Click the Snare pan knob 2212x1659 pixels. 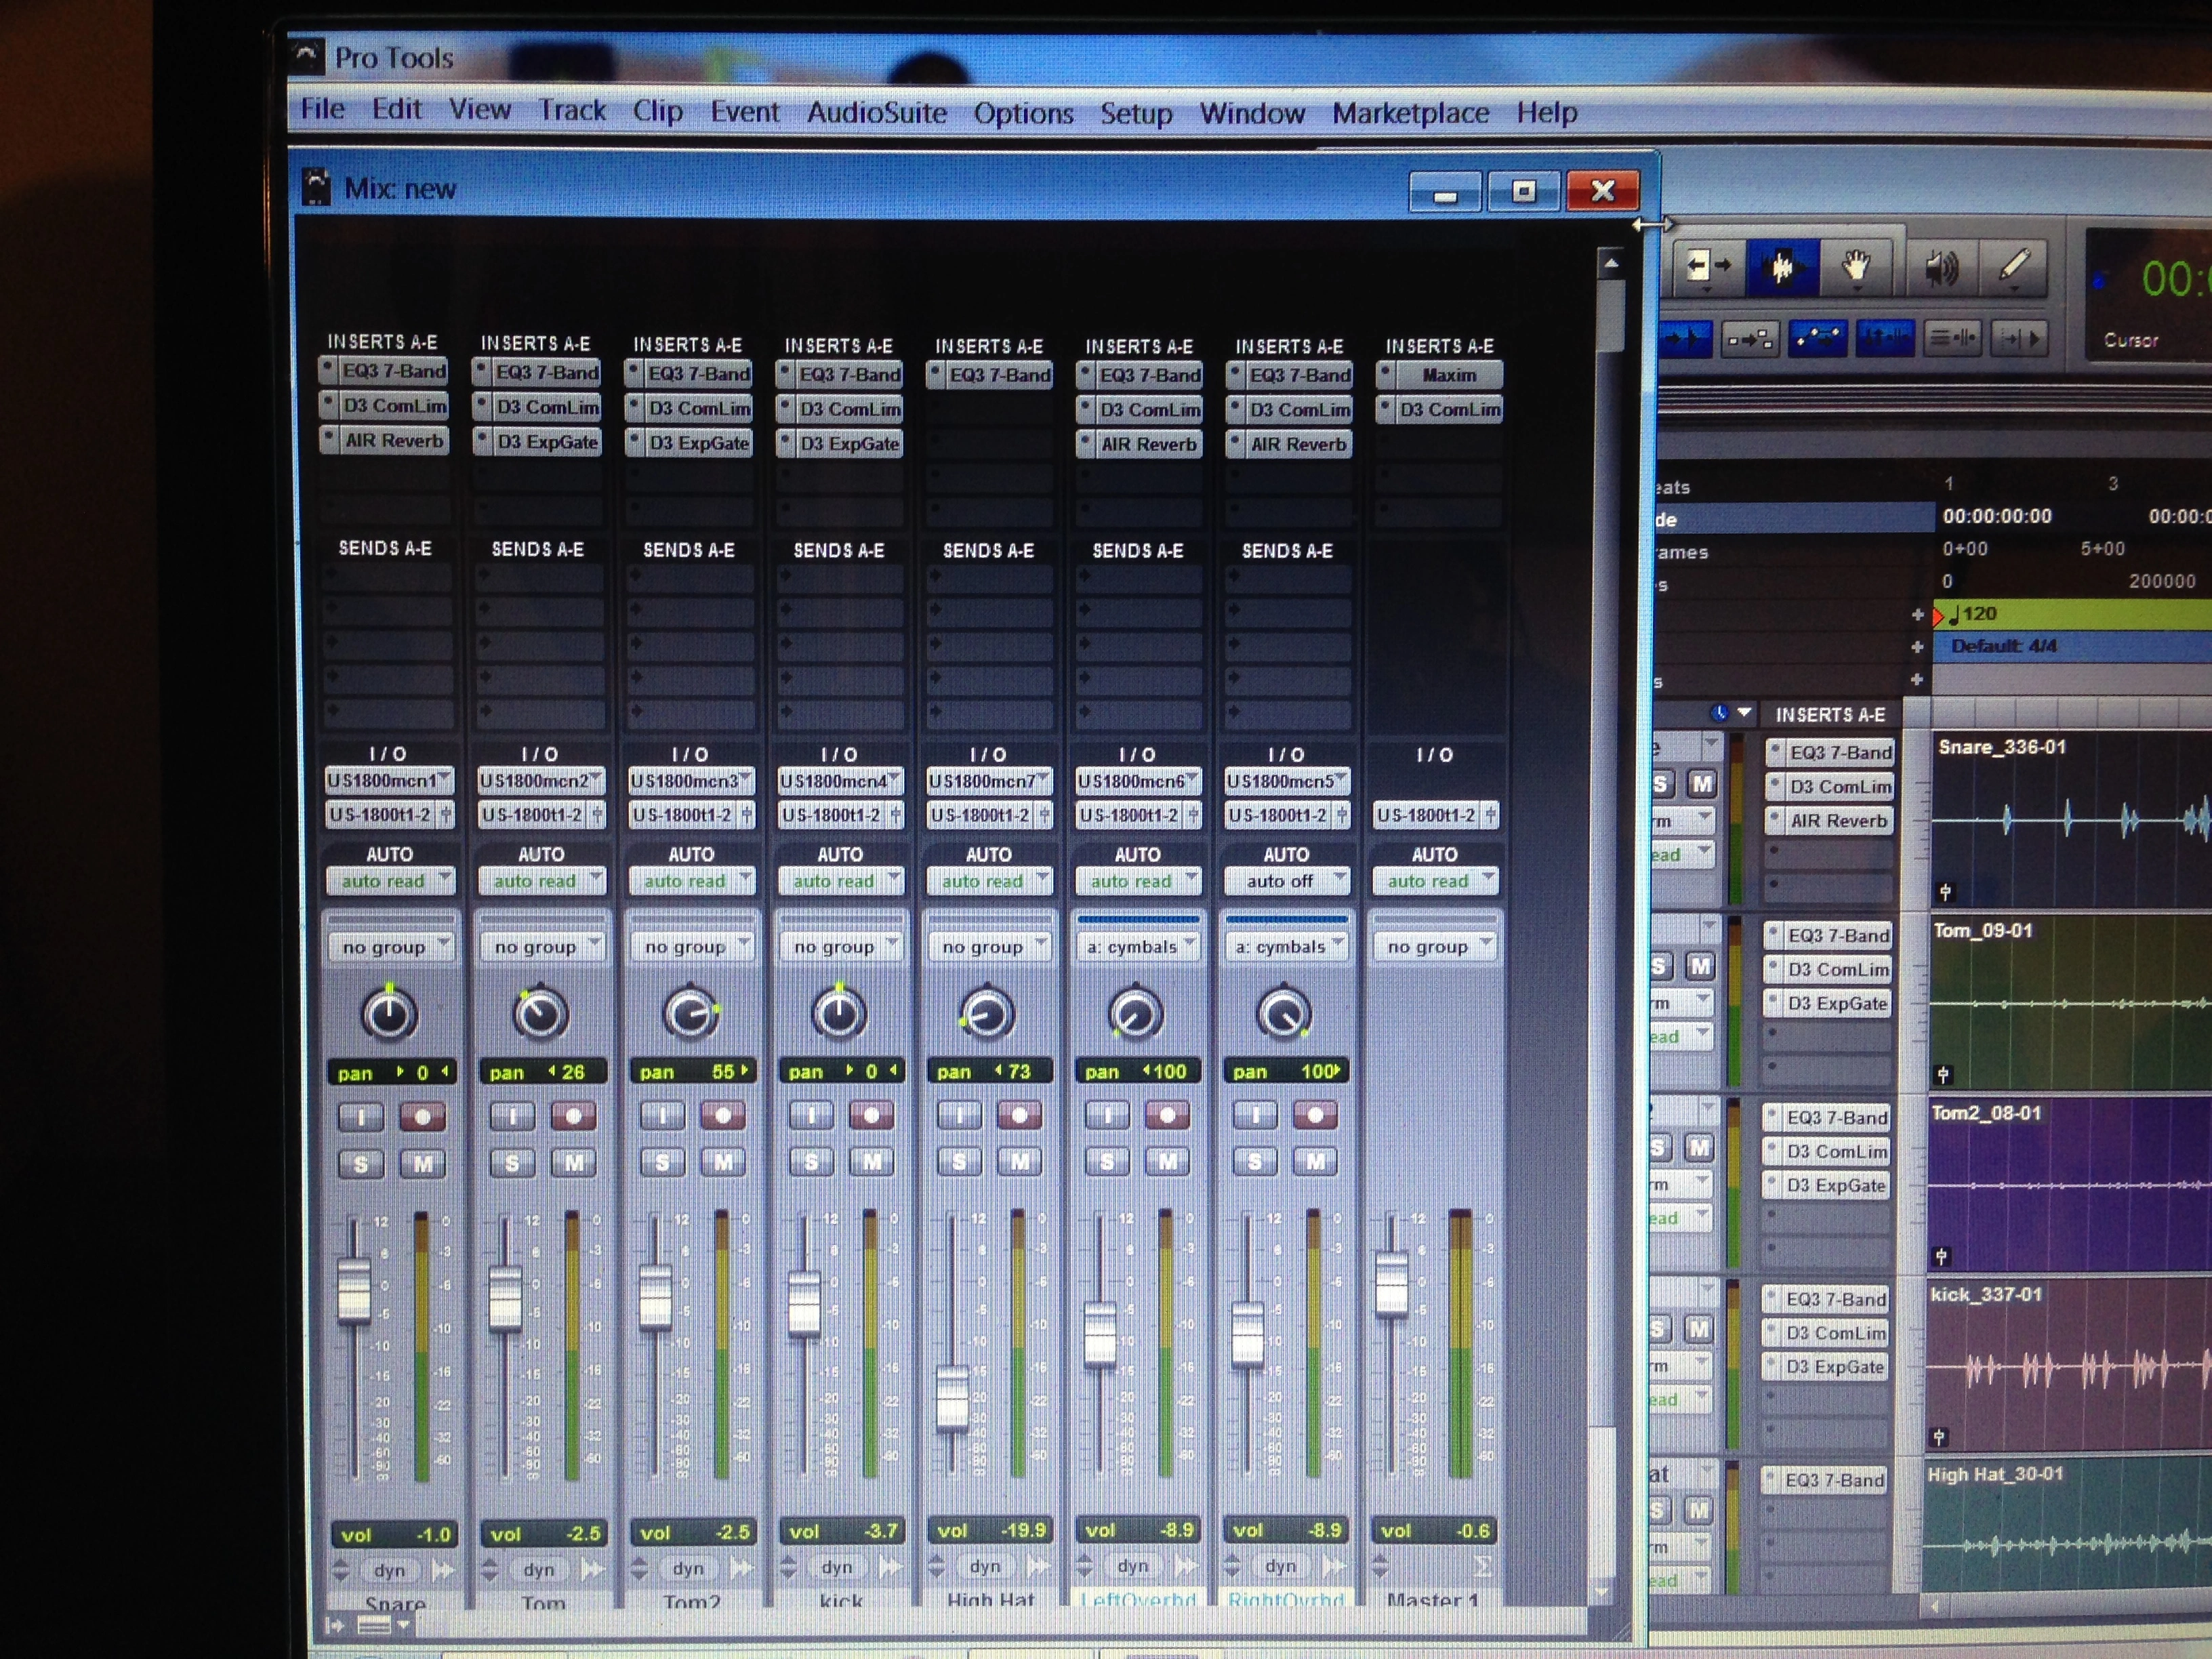tap(388, 1014)
